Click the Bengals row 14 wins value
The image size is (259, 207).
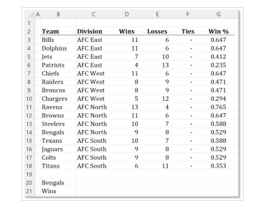(136, 132)
